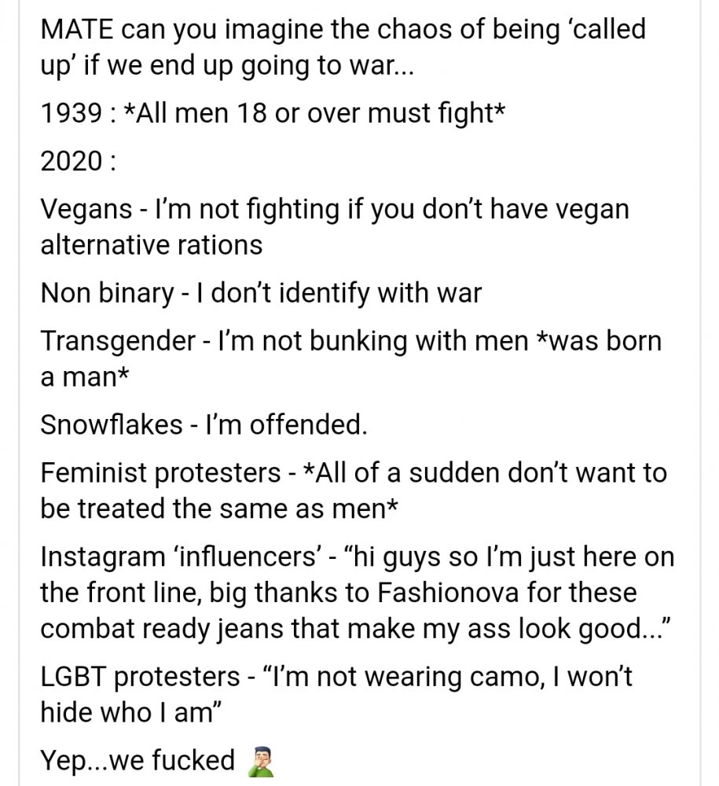Image resolution: width=719 pixels, height=786 pixels.
Task: Click the 'Feminist protesters' text
Action: coord(160,474)
